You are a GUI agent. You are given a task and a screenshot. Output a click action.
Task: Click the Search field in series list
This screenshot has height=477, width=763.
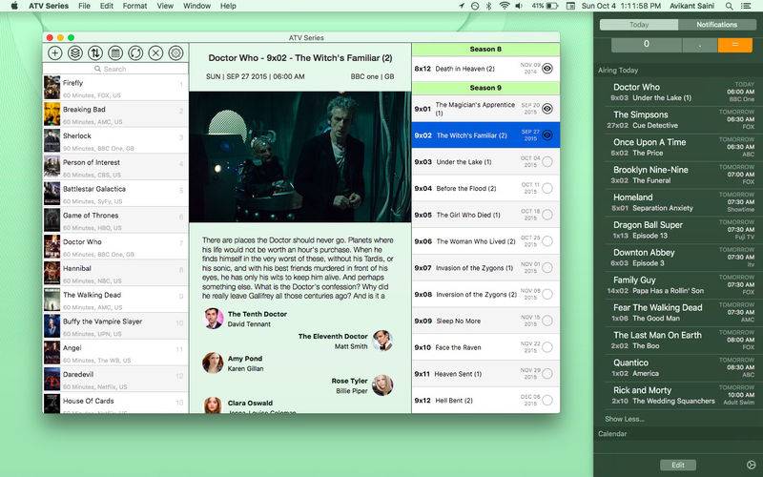tap(115, 69)
